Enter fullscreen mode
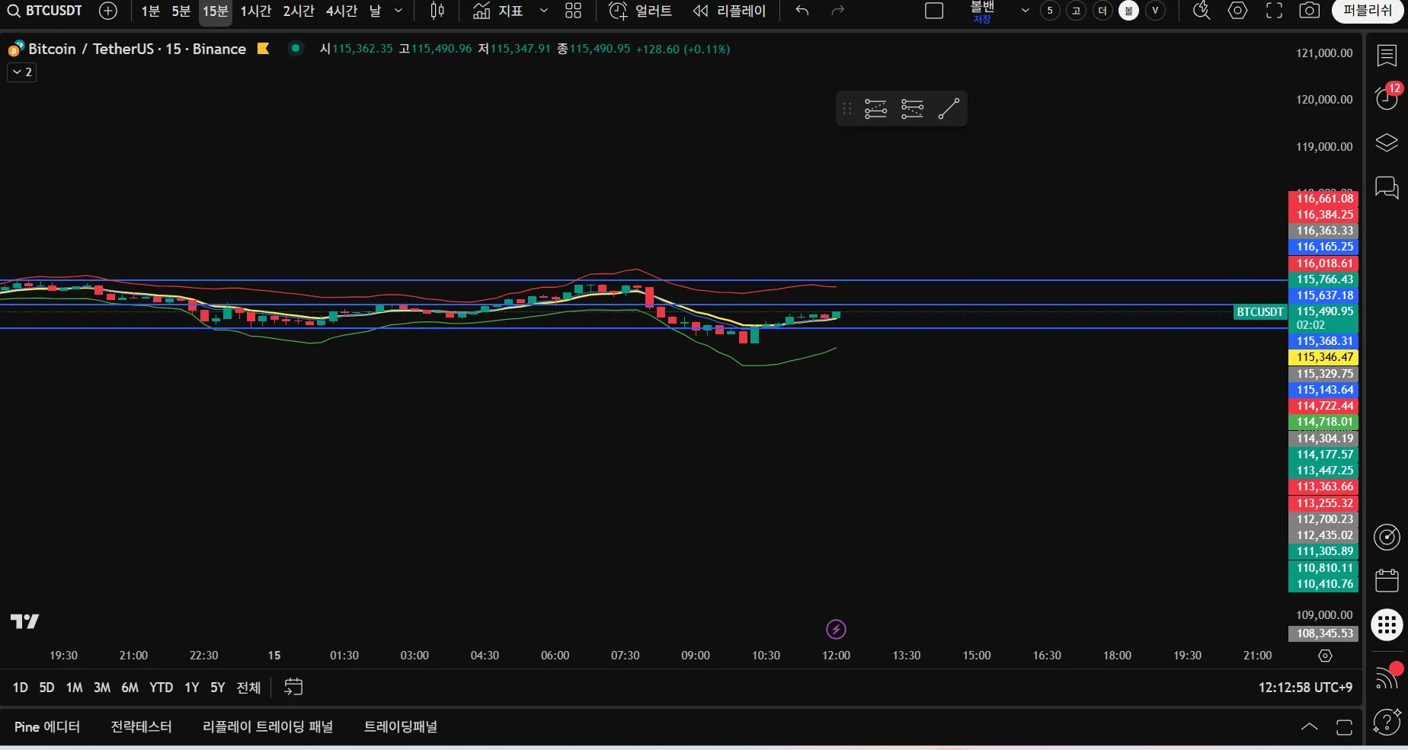 click(1274, 11)
